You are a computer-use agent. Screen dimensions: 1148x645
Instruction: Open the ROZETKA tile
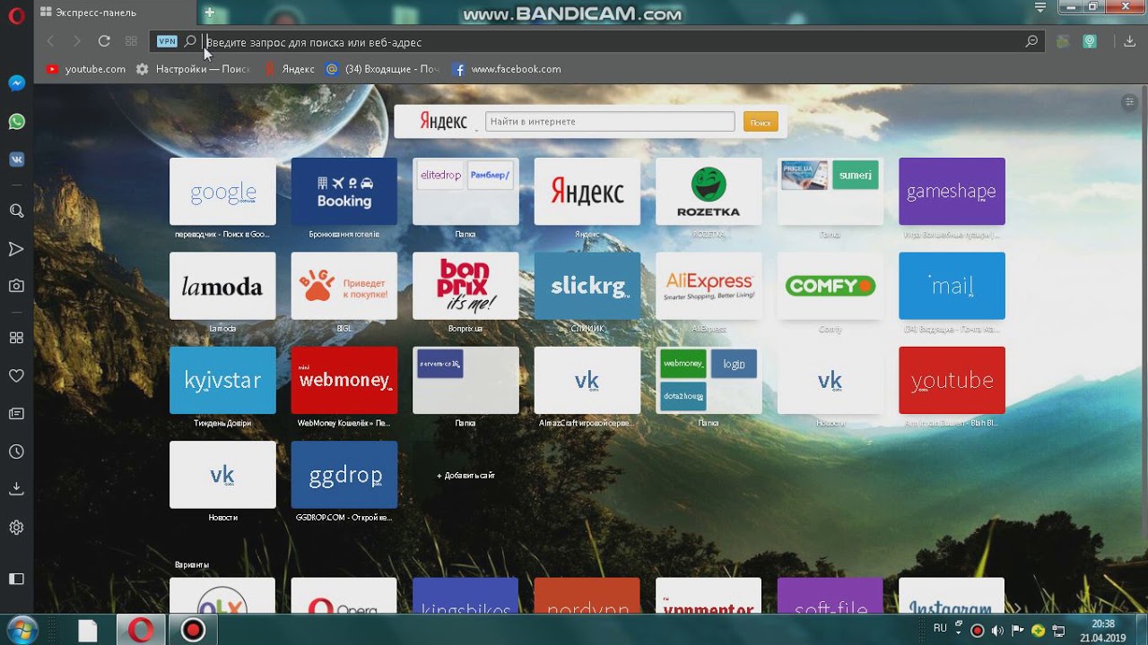coord(709,192)
